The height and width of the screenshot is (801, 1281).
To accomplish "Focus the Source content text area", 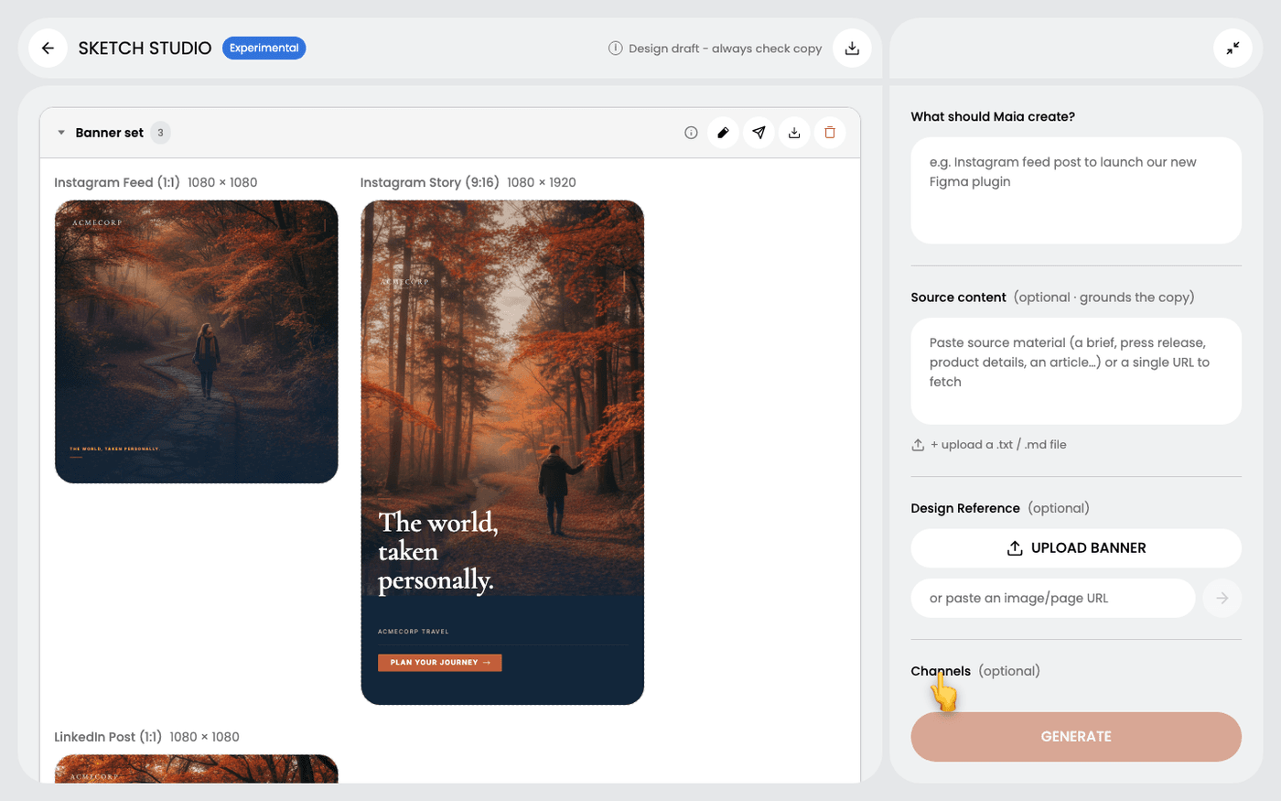I will (1076, 371).
